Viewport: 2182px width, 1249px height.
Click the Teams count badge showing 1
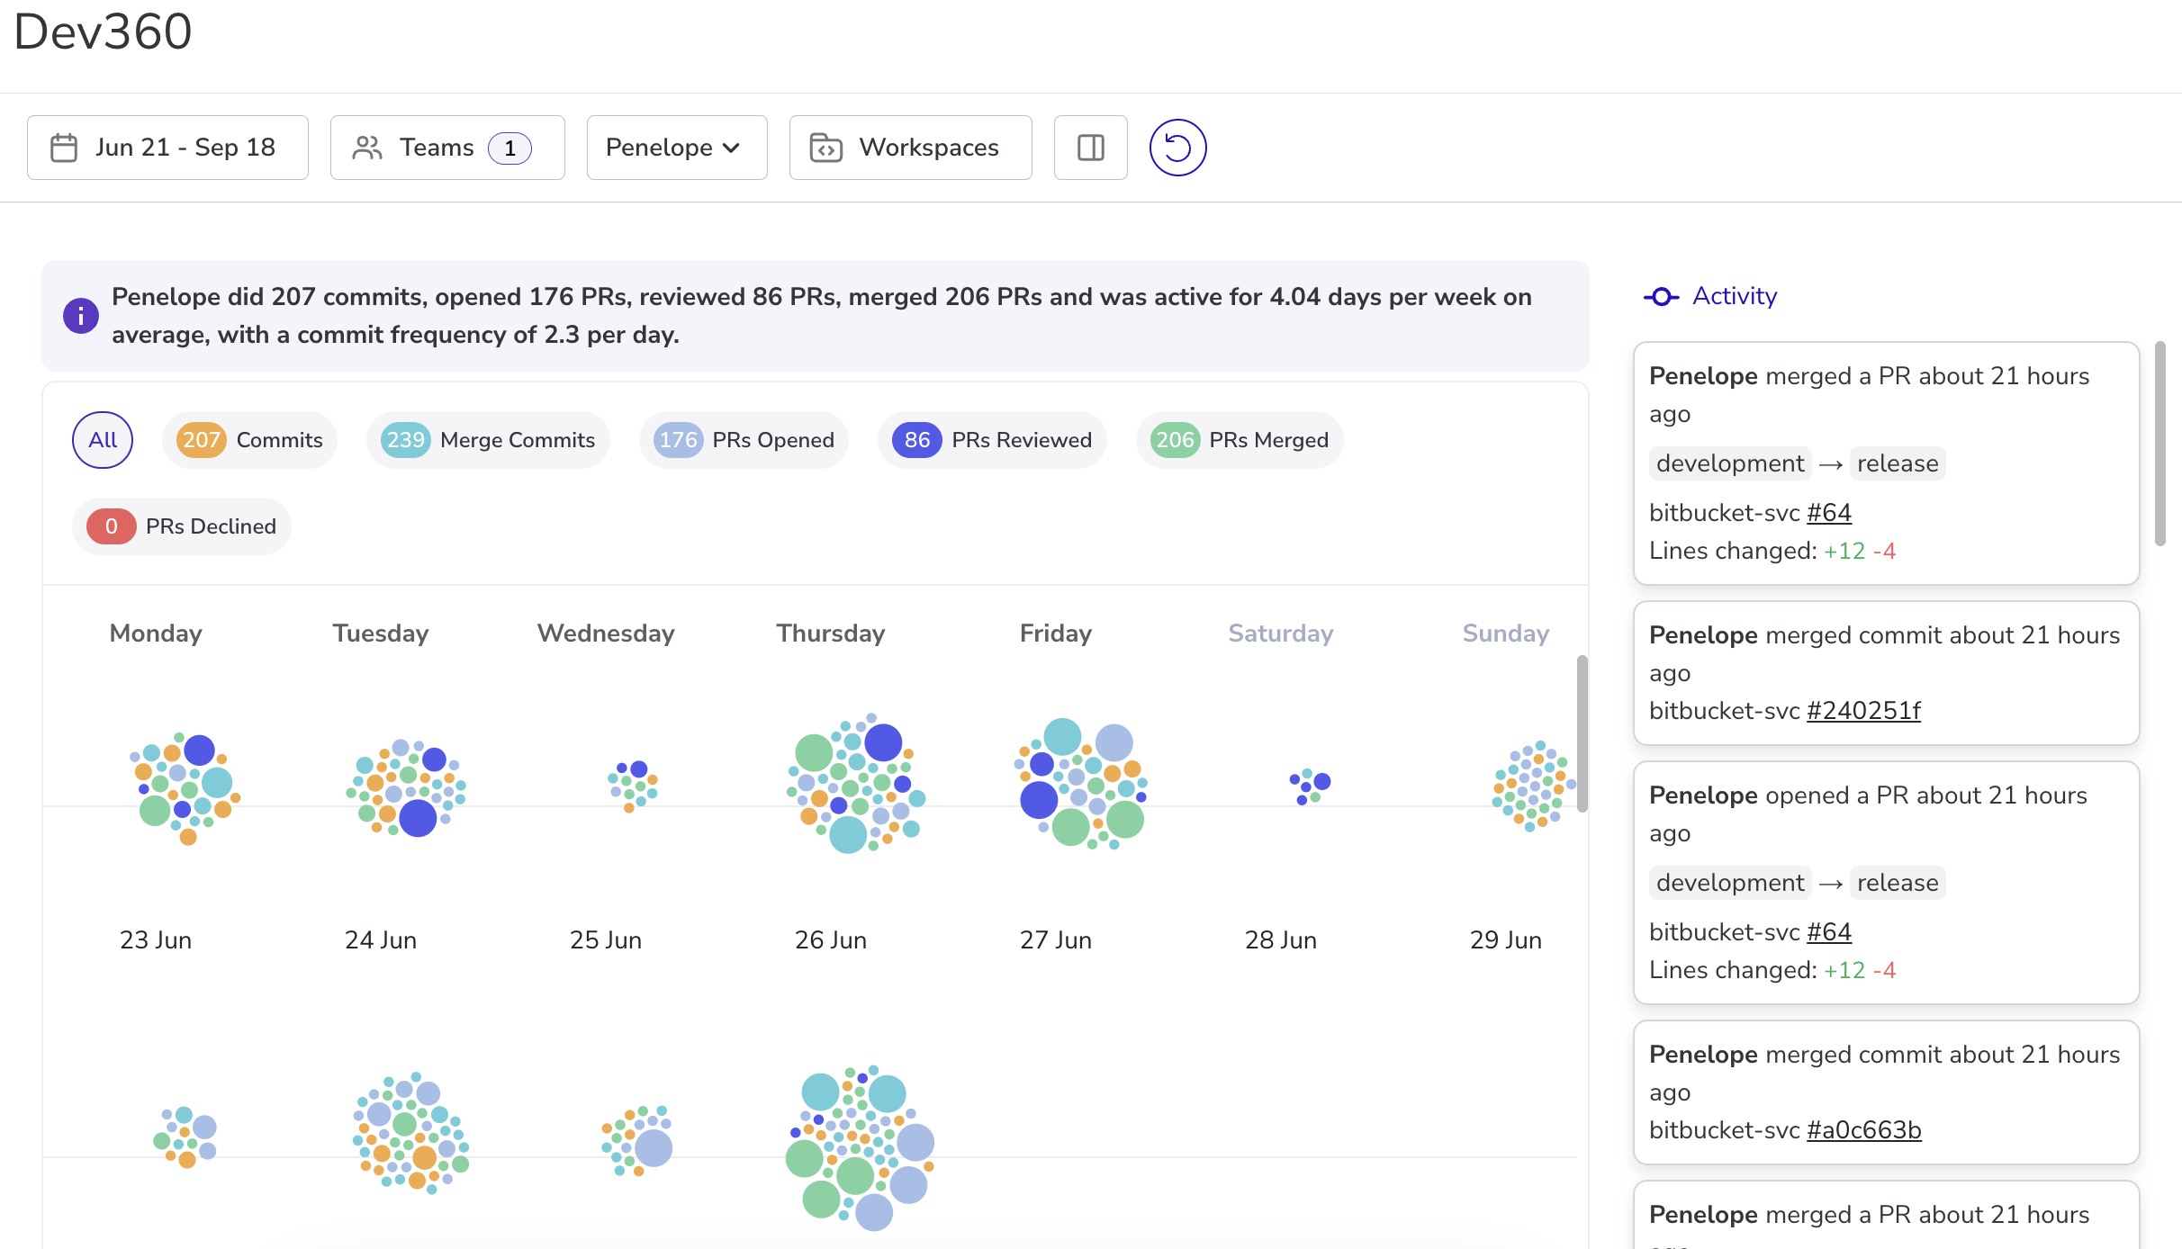coord(509,148)
